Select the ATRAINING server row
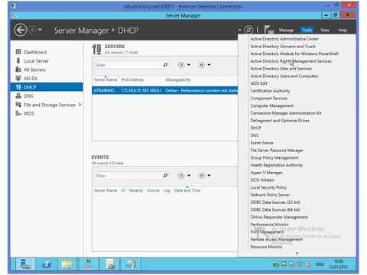This screenshot has height=275, width=367. (x=165, y=90)
